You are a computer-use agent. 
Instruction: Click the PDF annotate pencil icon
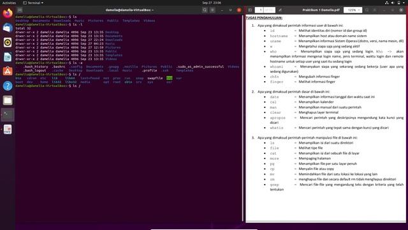pos(280,10)
